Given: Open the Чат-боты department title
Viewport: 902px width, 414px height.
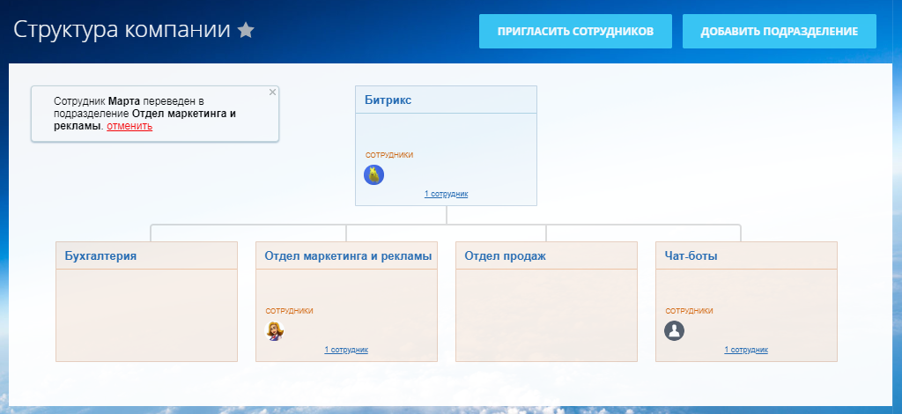Looking at the screenshot, I should [691, 255].
